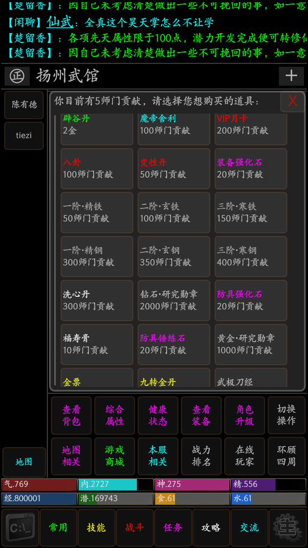Click the shop list scrollbar
Screen dimensions: 308x548
(55, 250)
